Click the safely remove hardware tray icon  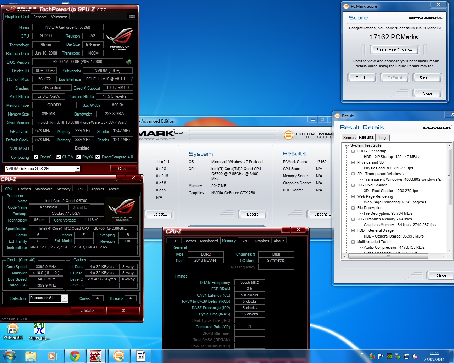point(398,356)
